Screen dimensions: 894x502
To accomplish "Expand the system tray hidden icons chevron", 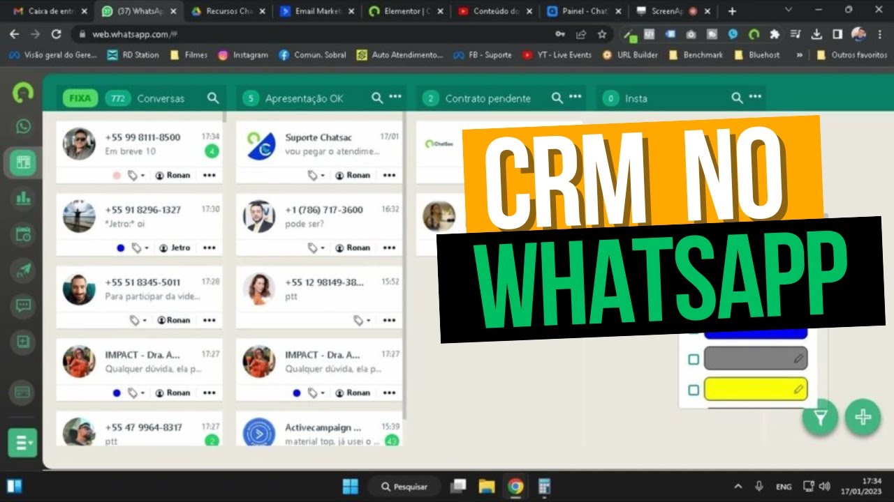I will tap(738, 486).
